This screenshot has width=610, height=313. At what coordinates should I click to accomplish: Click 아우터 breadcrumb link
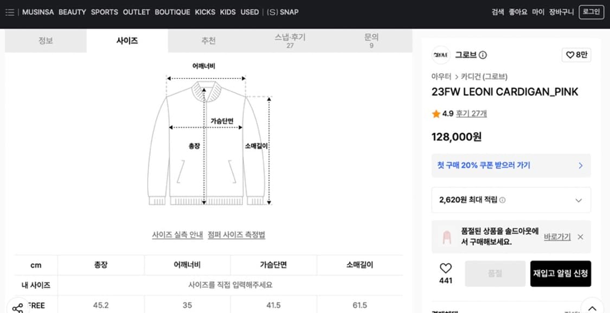441,76
